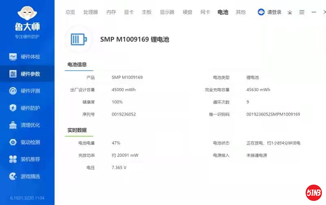Click the 唯一识别码 label
Screen dimensions: 326x205
point(219,114)
